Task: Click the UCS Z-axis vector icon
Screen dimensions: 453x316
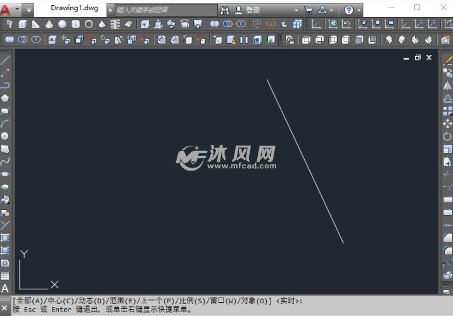Action: [419, 24]
